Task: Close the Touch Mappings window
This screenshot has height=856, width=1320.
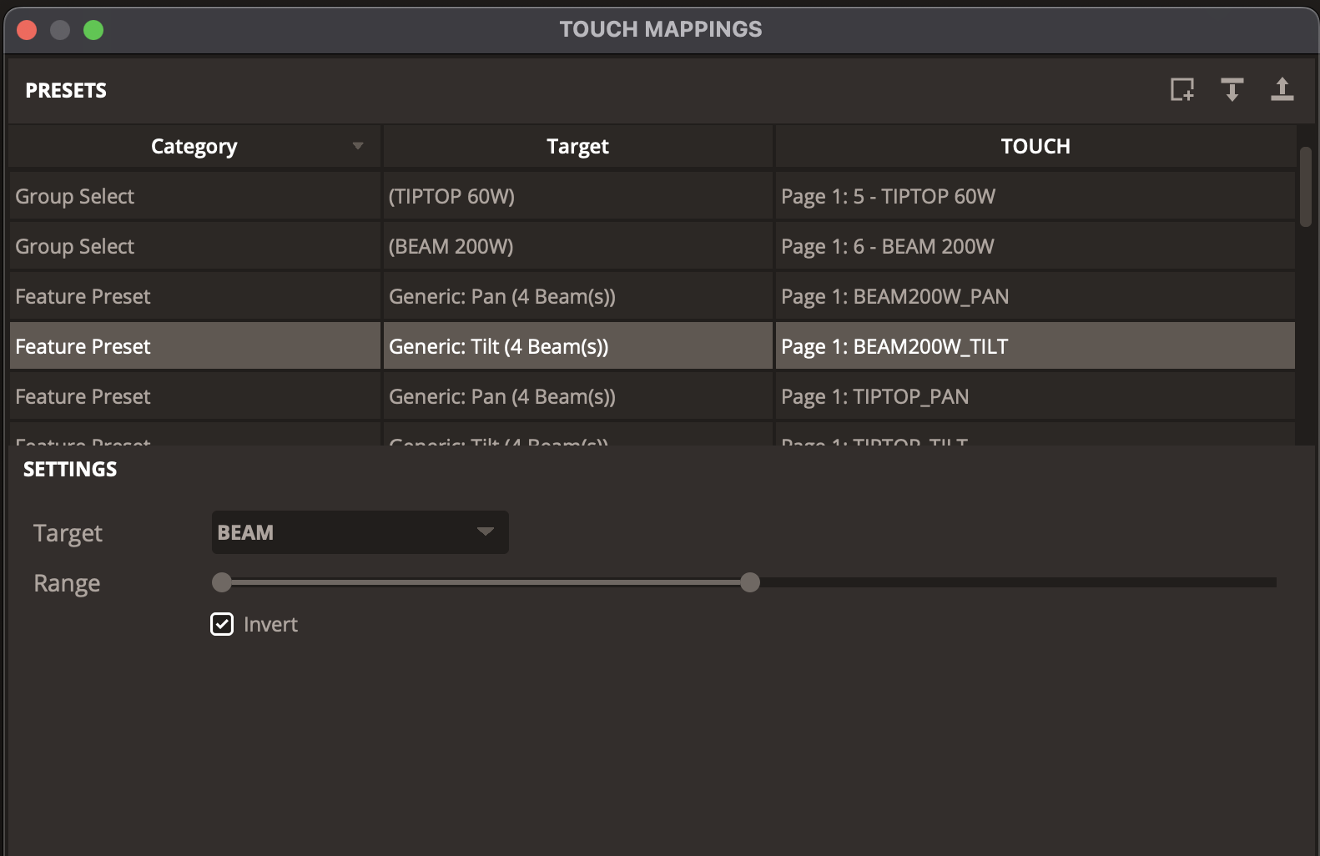Action: (27, 30)
